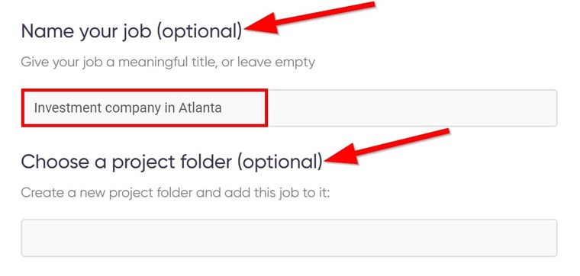Place cursor on the word "Atlanta" in job name
This screenshot has width=580, height=276.
point(200,108)
